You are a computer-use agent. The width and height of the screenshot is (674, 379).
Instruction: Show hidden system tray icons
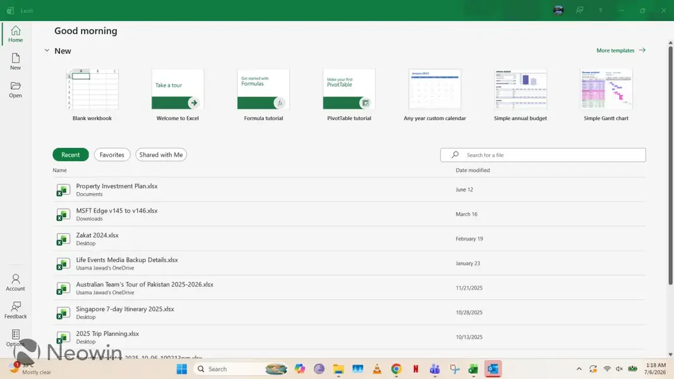click(x=579, y=369)
